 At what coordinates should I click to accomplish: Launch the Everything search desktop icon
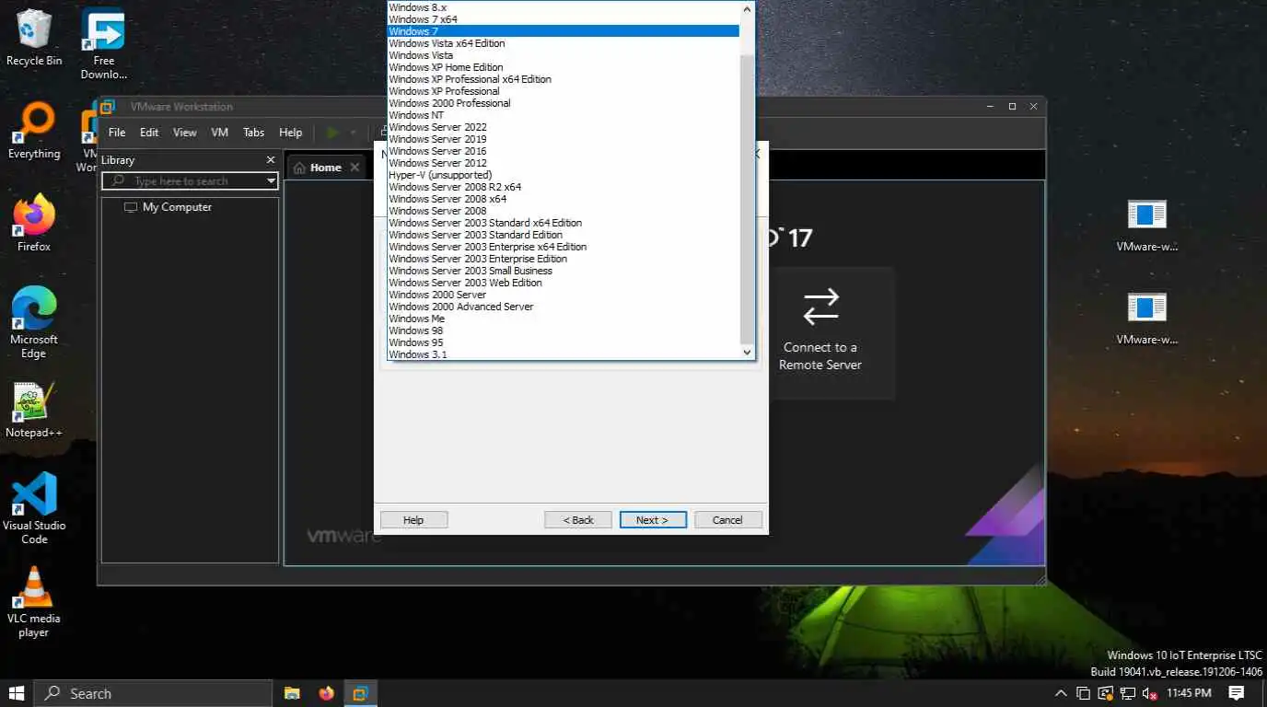pos(34,131)
